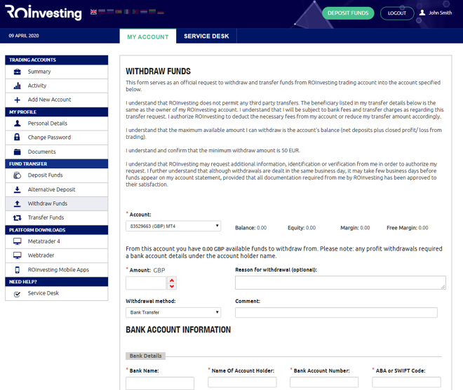
Task: Click the ROInvesting logo
Action: point(43,13)
